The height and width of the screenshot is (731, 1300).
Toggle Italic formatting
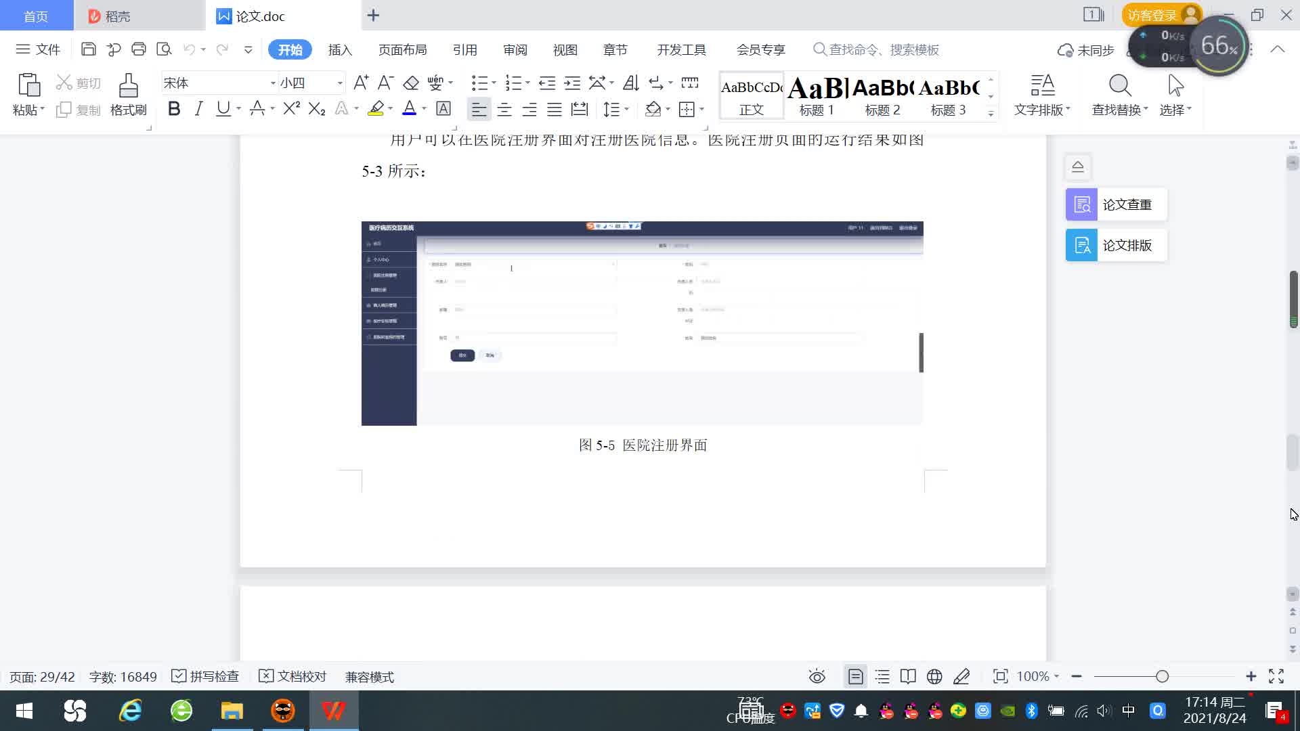[x=198, y=108]
